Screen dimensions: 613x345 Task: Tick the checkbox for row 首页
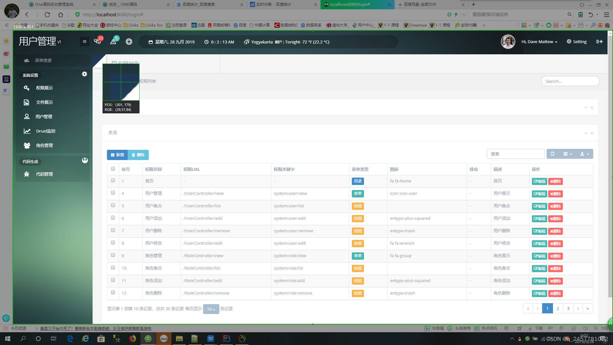pos(113,180)
